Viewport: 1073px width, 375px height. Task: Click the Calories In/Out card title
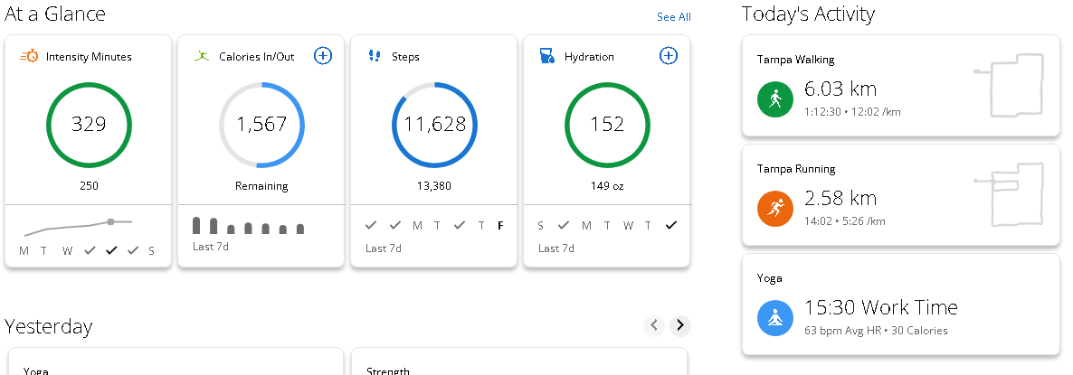point(257,57)
